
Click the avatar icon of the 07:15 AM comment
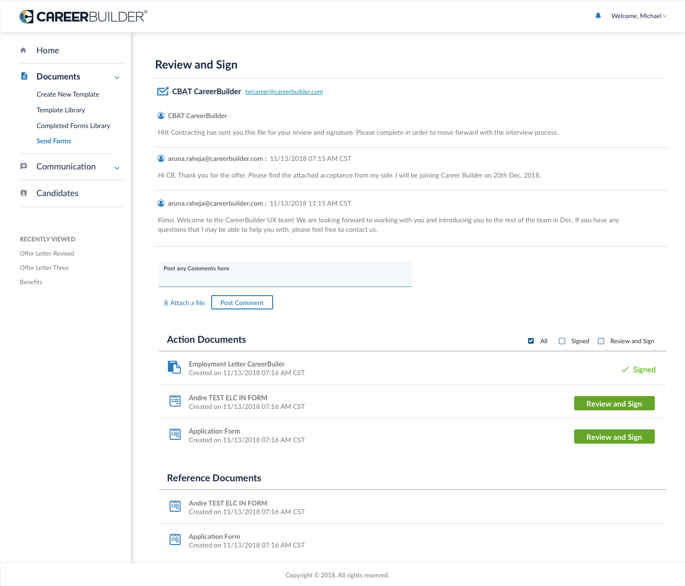[x=161, y=159]
